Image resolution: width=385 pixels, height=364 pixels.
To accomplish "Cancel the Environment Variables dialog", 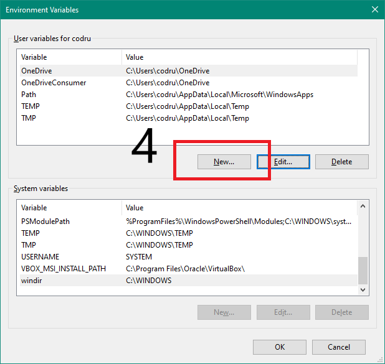I will click(x=338, y=347).
